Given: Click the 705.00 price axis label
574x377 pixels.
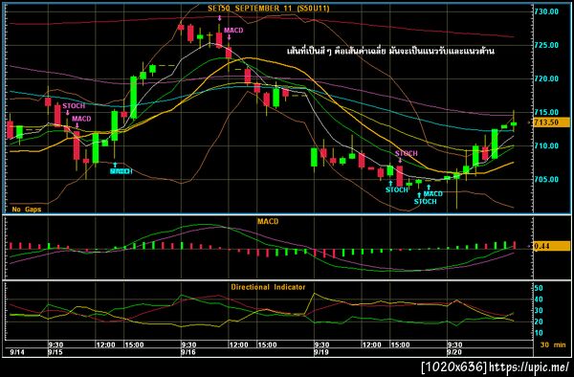Looking at the screenshot, I should (546, 179).
